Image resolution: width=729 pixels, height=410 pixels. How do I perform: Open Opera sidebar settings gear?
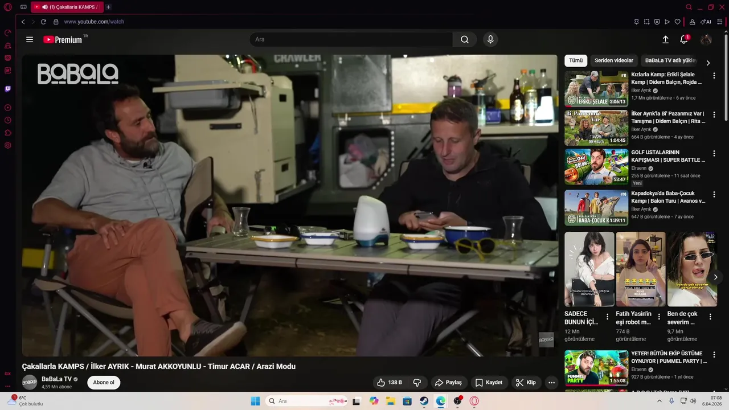[x=7, y=145]
